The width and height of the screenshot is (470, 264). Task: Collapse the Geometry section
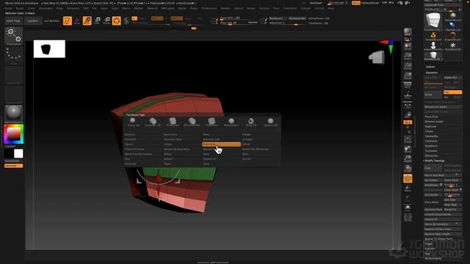click(x=432, y=73)
